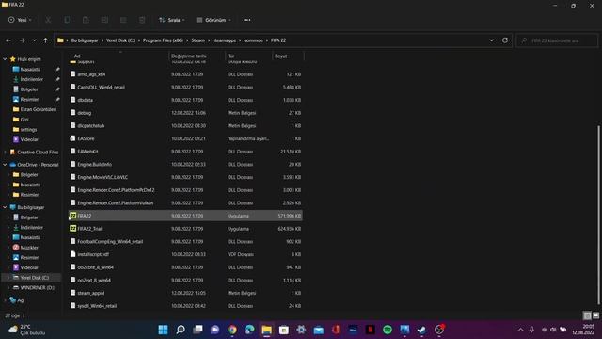
Task: Select the FIFA22_Trial application icon
Action: point(73,229)
